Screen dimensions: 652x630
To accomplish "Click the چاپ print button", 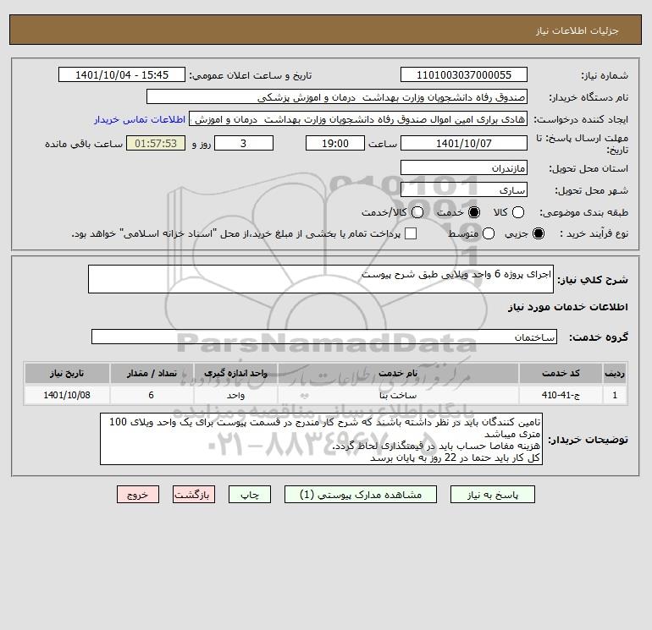I will pos(250,495).
